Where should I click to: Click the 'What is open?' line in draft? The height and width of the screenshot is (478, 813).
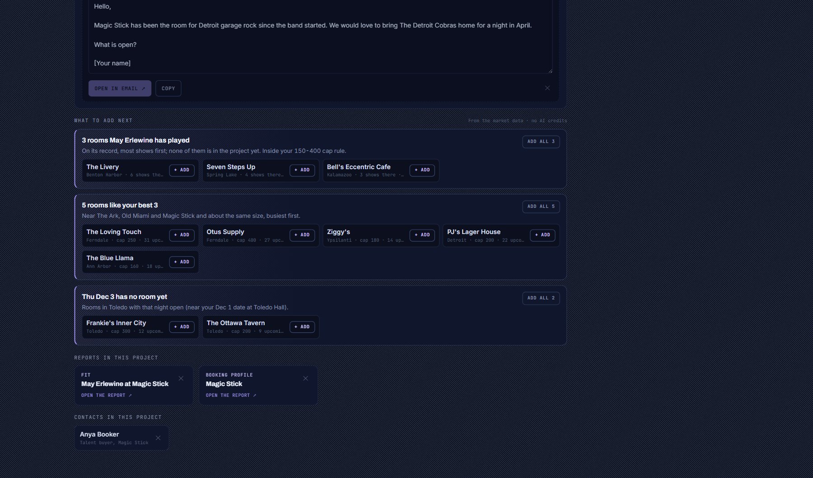(x=115, y=45)
